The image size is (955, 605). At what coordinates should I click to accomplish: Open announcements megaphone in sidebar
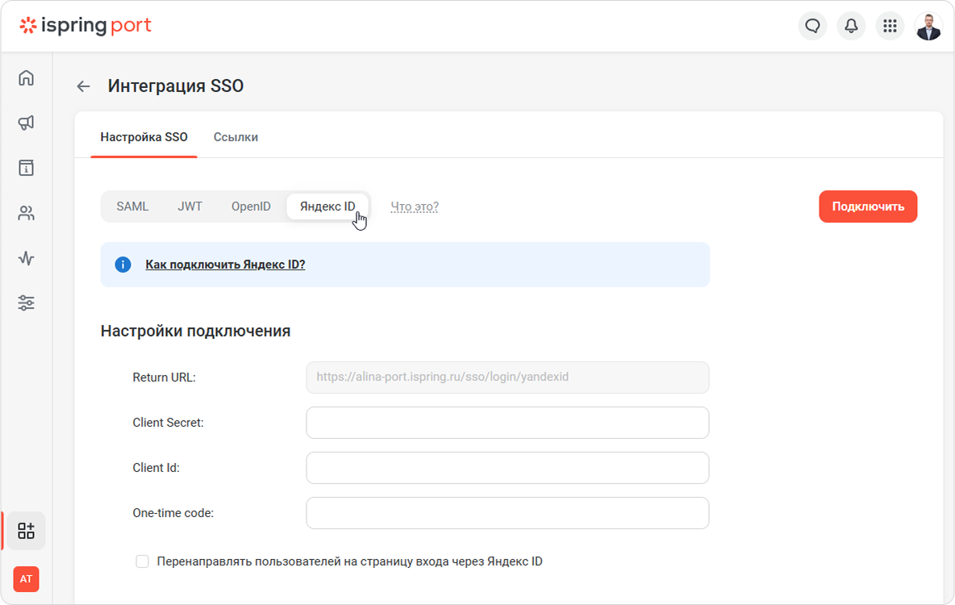[x=26, y=123]
